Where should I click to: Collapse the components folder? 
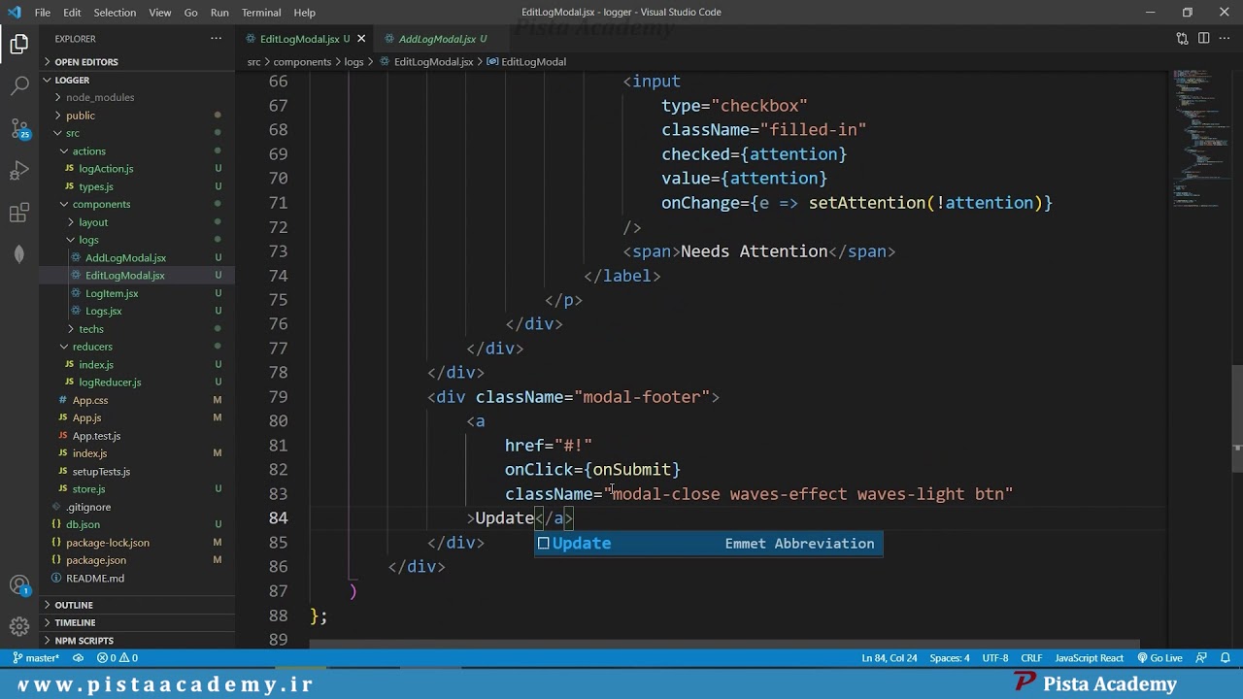coord(101,204)
